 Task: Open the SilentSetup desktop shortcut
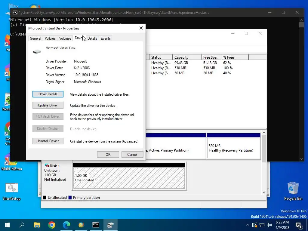point(12,191)
